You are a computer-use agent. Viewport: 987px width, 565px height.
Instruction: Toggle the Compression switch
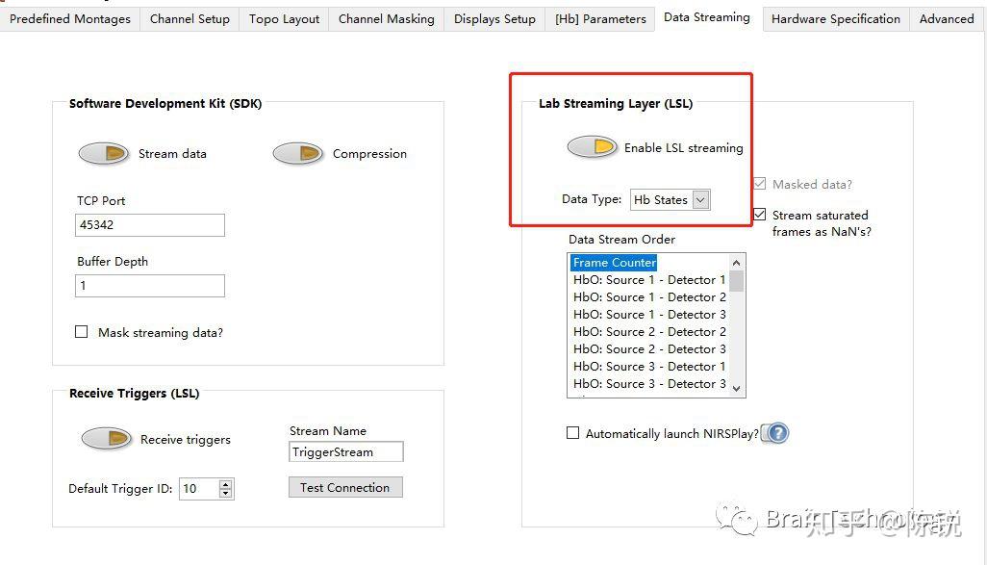(x=297, y=154)
